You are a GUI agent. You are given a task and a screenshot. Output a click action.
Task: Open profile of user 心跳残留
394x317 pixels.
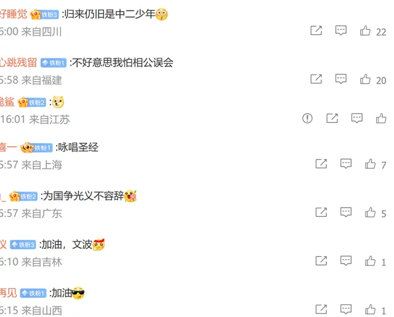tap(18, 63)
